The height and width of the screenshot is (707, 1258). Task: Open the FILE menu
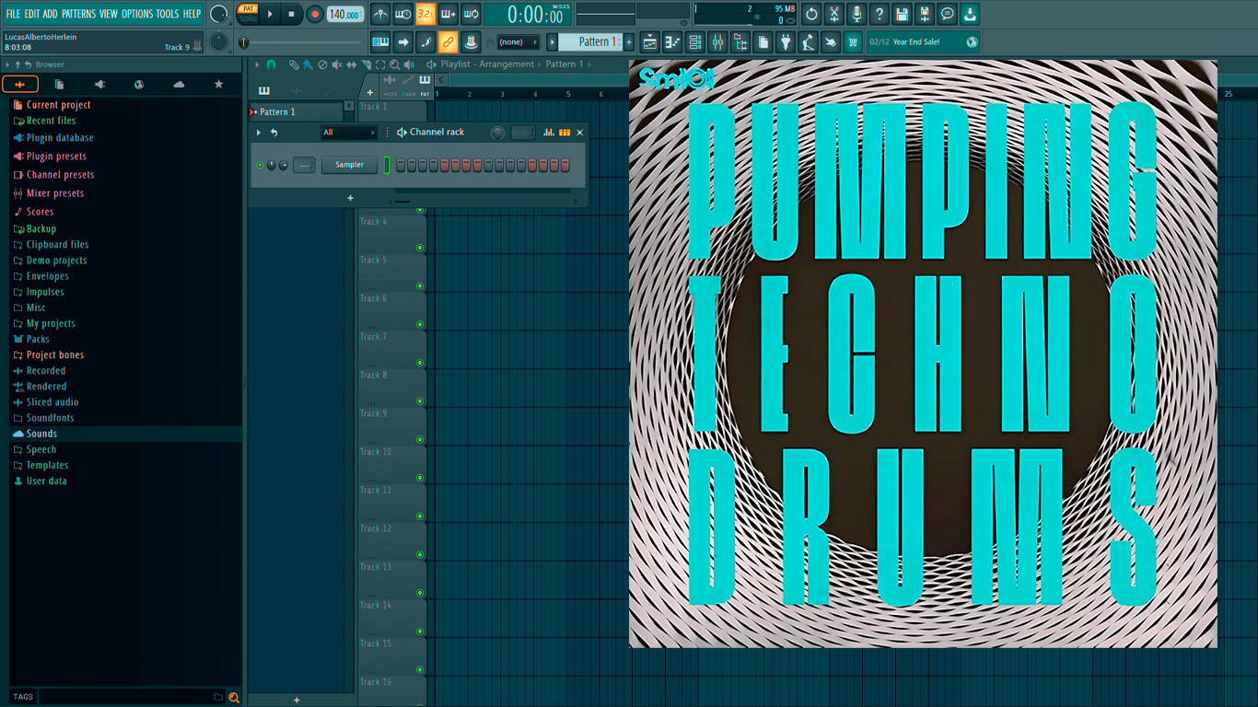[x=13, y=14]
